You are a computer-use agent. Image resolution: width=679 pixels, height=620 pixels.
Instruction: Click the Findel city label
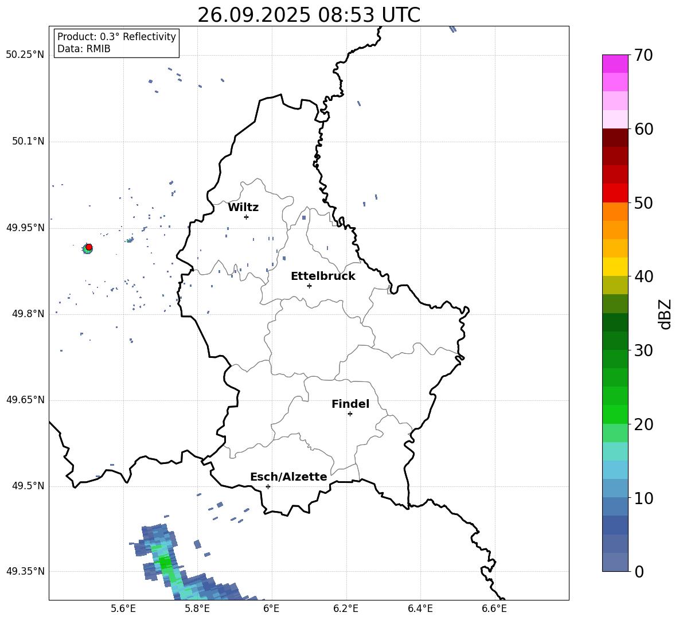(350, 404)
